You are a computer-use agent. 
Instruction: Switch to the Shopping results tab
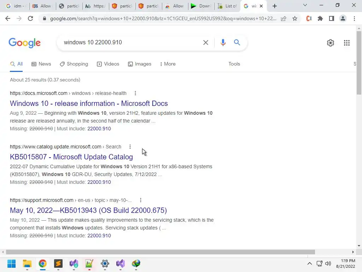pos(74,64)
